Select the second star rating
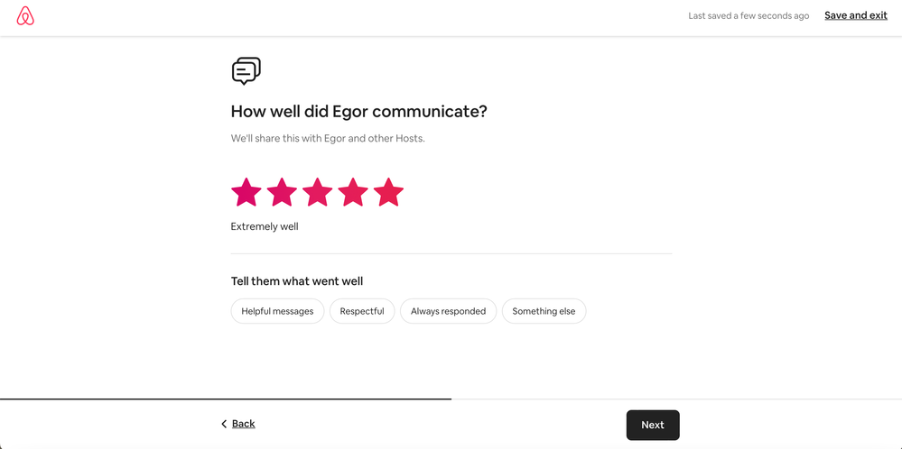Viewport: 902px width, 449px height. click(282, 192)
